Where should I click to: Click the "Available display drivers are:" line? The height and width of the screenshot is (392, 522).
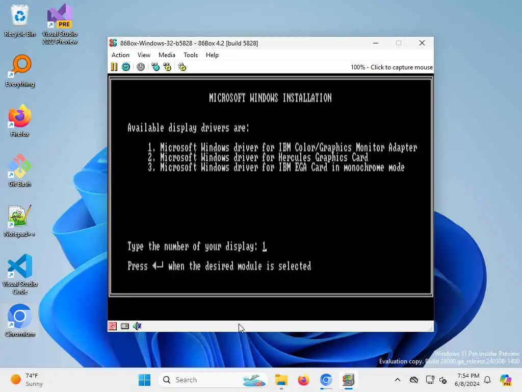tap(189, 128)
